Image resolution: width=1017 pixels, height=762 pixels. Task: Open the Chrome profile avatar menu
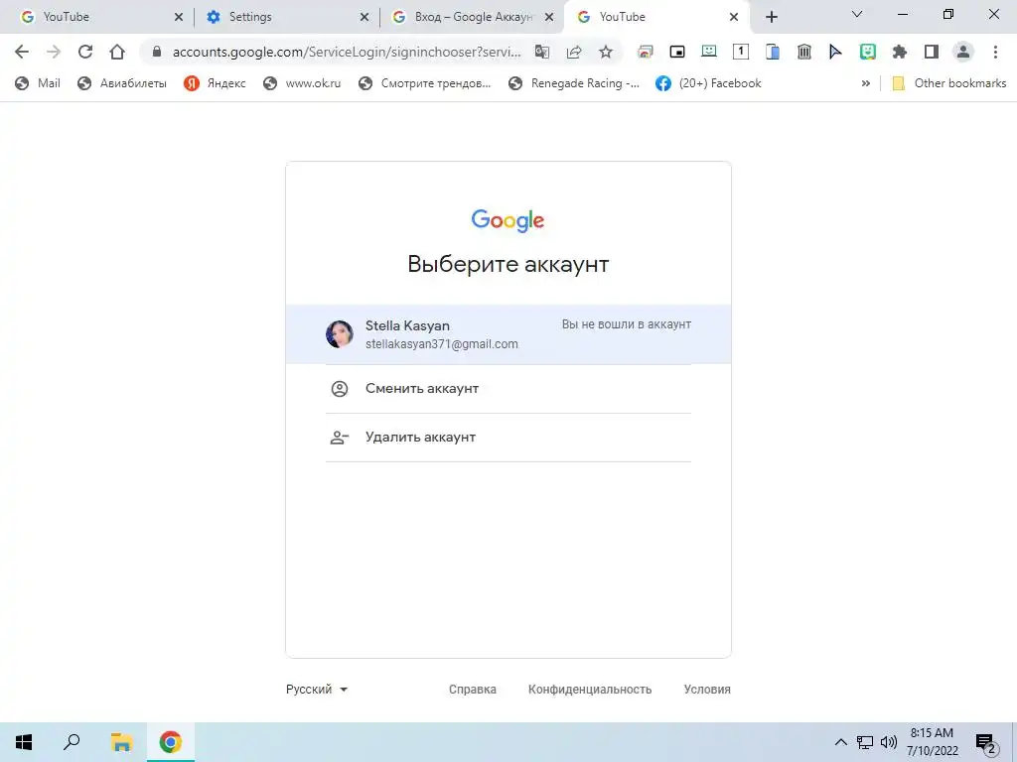[963, 52]
